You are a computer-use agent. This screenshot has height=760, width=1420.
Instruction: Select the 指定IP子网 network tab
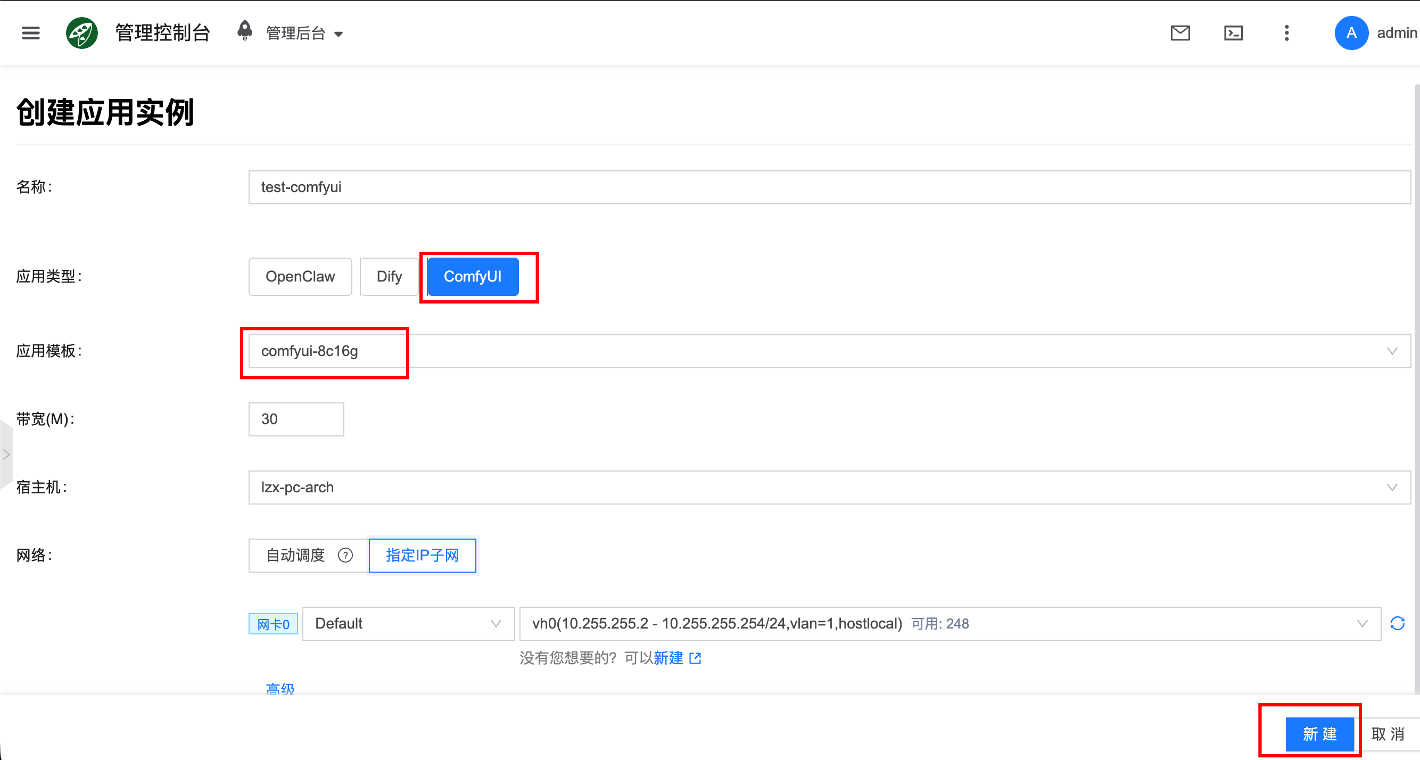(422, 555)
